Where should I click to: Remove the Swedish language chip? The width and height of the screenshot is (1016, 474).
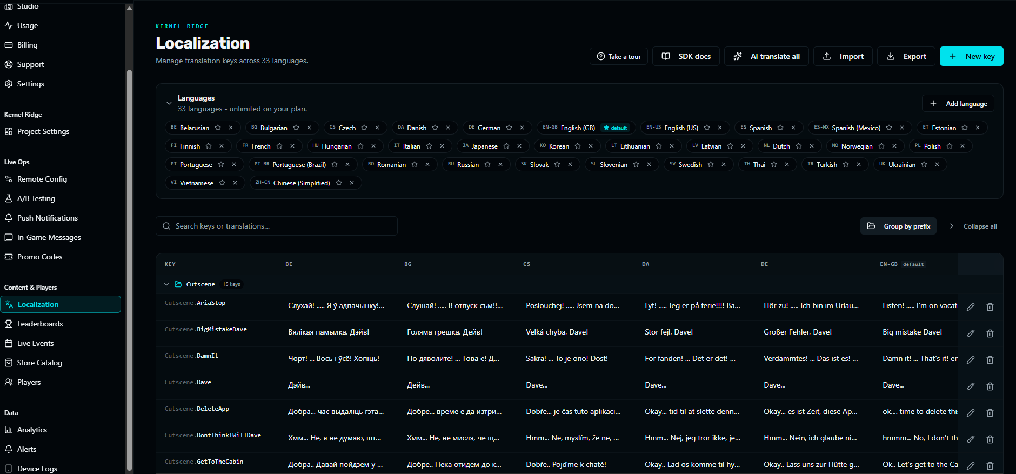click(x=724, y=165)
